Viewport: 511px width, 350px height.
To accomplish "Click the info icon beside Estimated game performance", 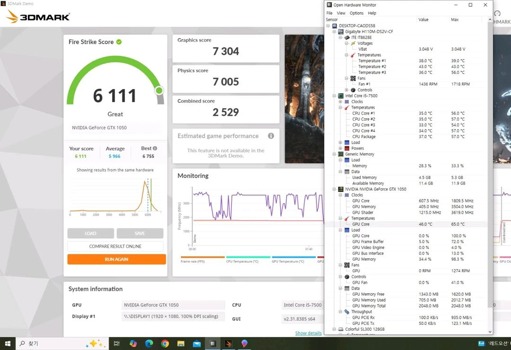I will [x=271, y=136].
